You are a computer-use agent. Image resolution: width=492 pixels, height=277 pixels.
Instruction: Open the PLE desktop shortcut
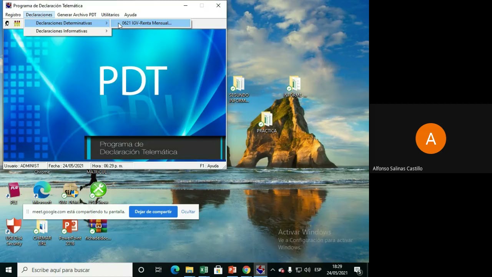coord(14,193)
